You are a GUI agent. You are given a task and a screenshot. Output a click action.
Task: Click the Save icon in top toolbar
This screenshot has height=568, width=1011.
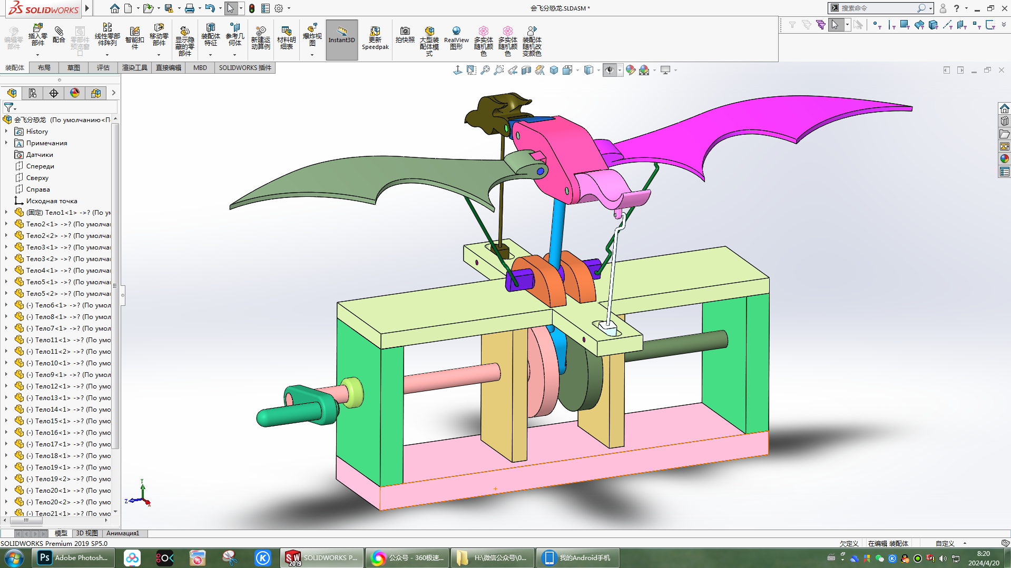coord(169,8)
